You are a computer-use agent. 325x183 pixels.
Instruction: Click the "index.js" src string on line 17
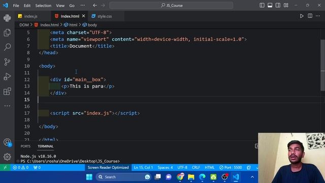click(99, 113)
